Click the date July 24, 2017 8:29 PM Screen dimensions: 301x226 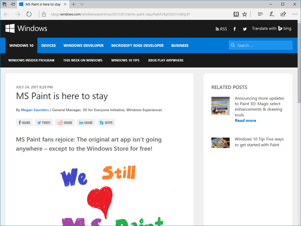pos(34,87)
